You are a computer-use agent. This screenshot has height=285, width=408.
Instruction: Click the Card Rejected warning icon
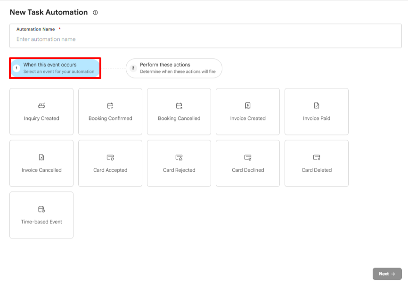point(179,157)
